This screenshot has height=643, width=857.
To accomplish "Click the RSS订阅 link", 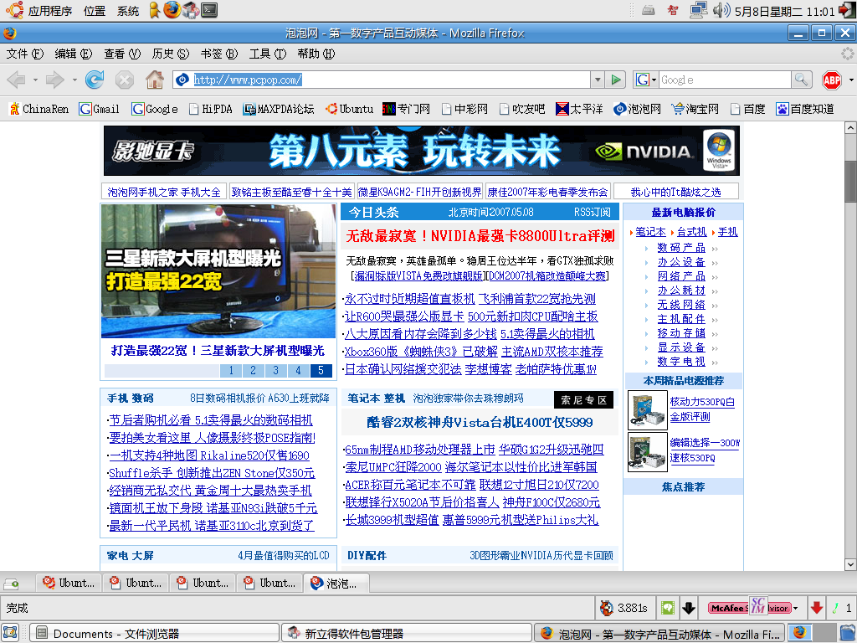I will click(x=592, y=212).
